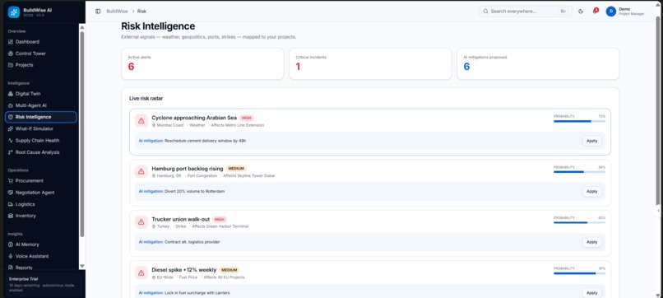Click the Diesel spike warning icon

click(x=141, y=273)
